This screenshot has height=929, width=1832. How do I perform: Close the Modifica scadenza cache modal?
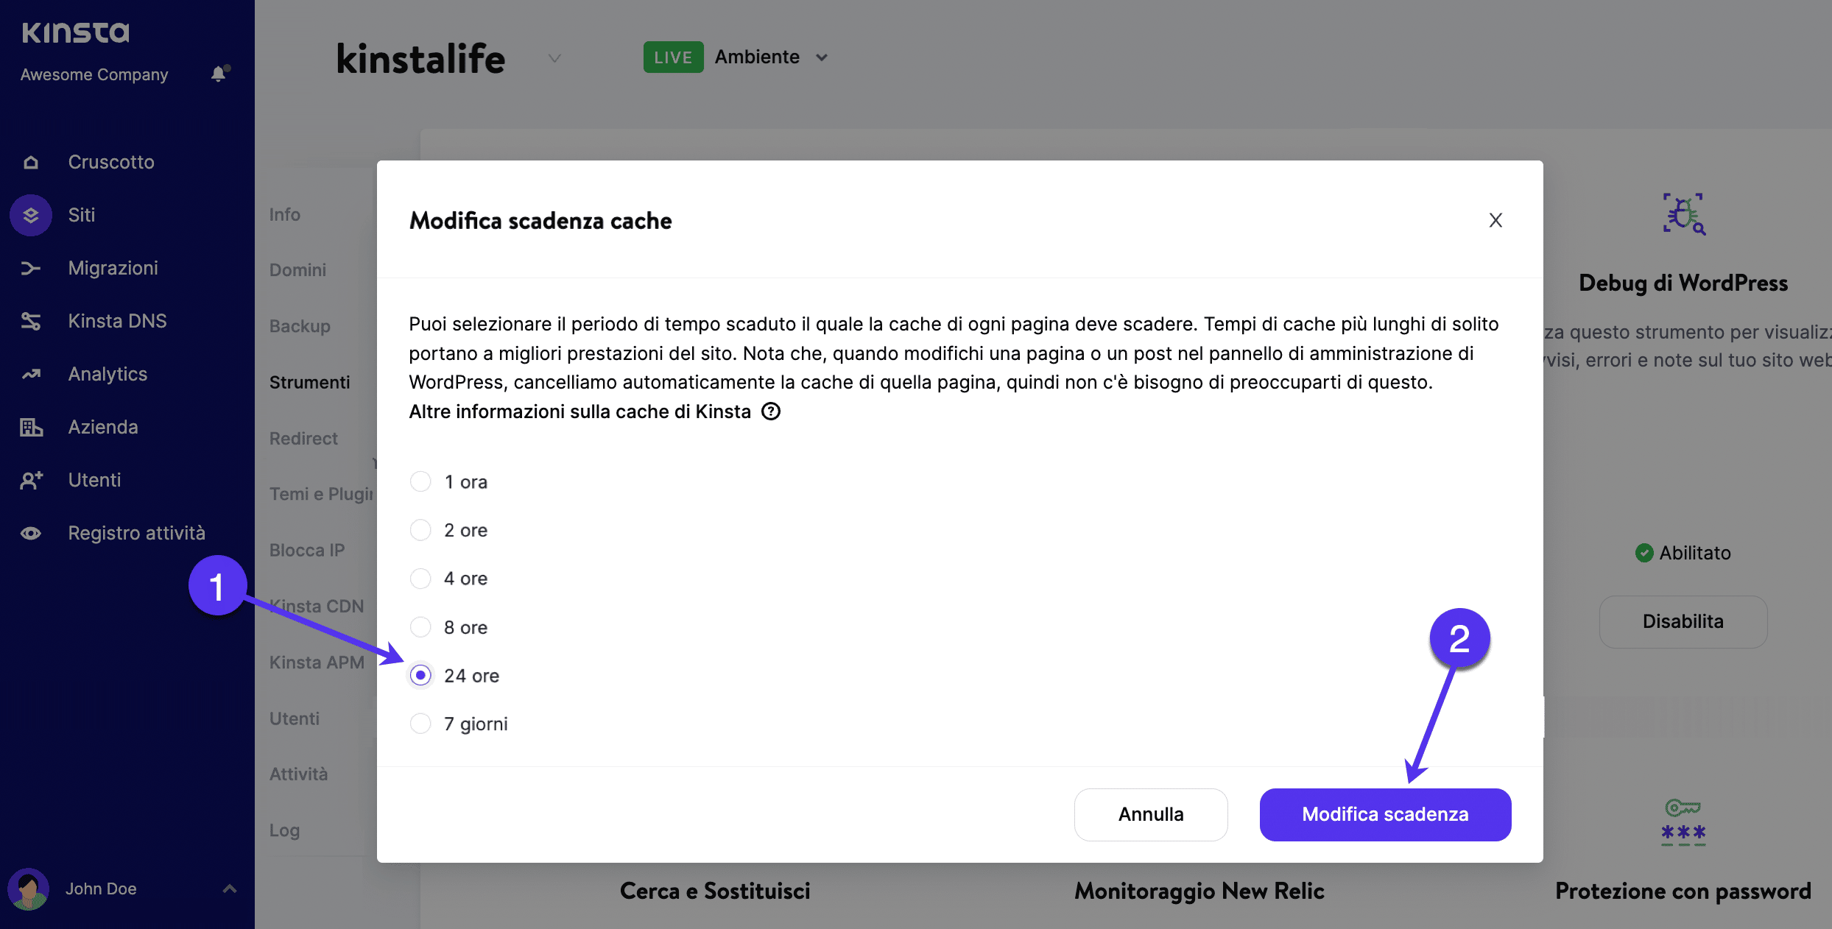pyautogui.click(x=1495, y=220)
